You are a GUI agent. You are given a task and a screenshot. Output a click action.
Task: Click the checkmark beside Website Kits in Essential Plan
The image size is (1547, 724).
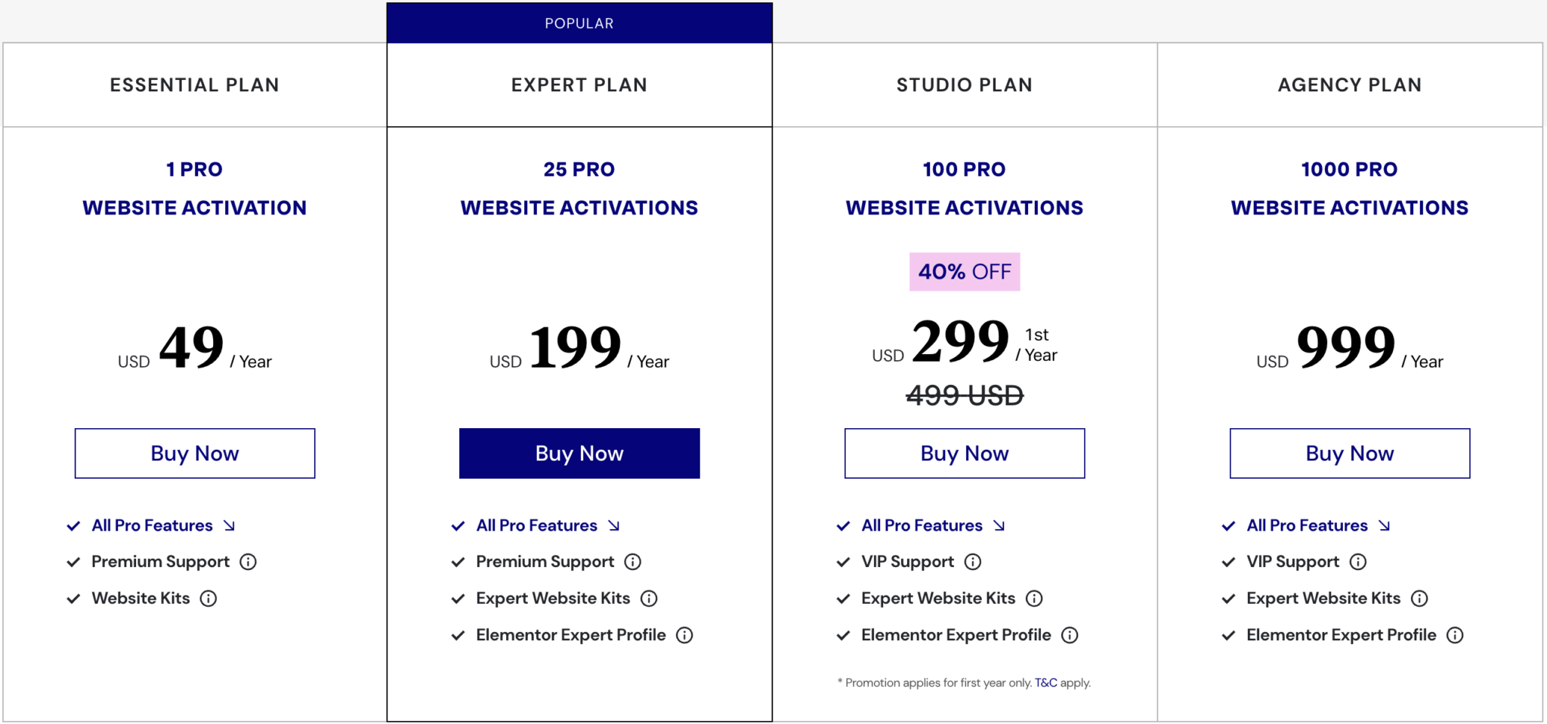(x=73, y=598)
